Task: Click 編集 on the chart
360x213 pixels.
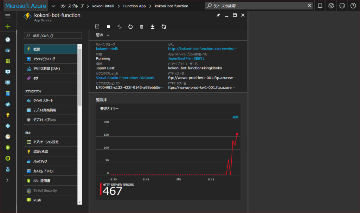Action: coord(235,117)
